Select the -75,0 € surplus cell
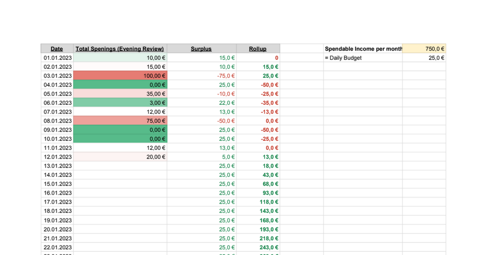 (201, 76)
